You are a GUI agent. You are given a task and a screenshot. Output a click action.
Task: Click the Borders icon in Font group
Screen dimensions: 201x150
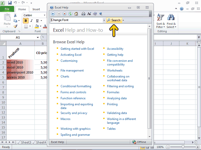(x=26, y=26)
